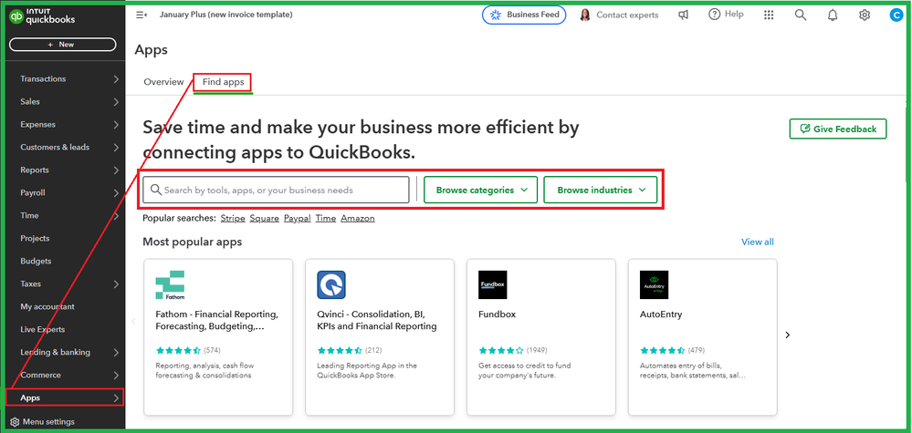
Task: Click the Fundbox app logo
Action: click(x=493, y=284)
